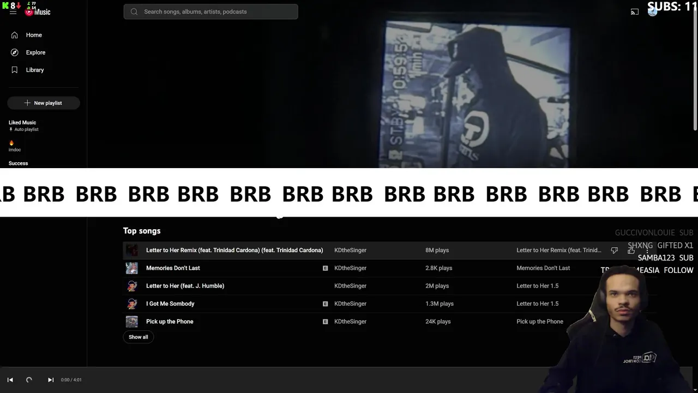This screenshot has height=393, width=698.
Task: Click the 2.8K plays count
Action: point(439,268)
